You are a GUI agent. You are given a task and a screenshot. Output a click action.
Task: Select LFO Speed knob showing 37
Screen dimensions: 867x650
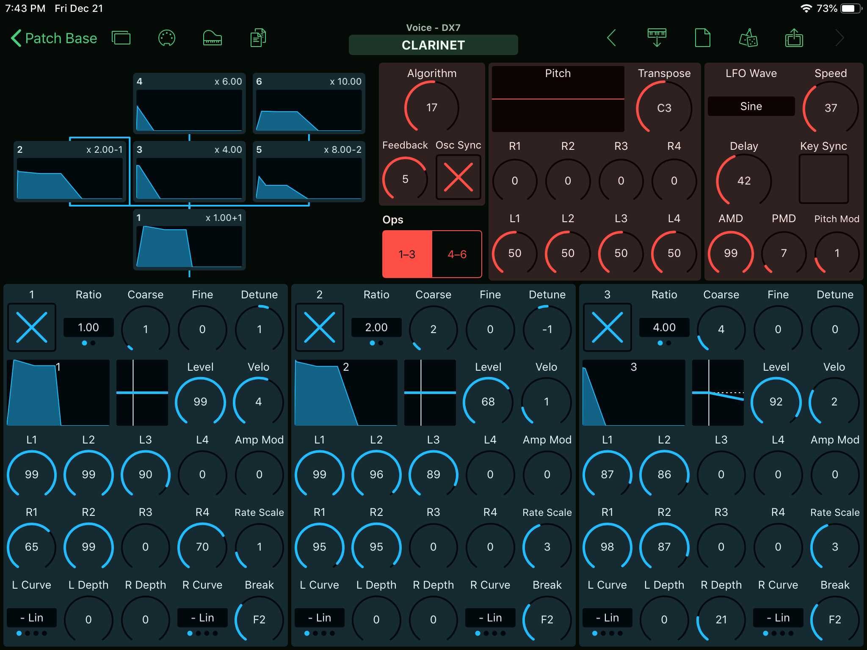[x=831, y=108]
